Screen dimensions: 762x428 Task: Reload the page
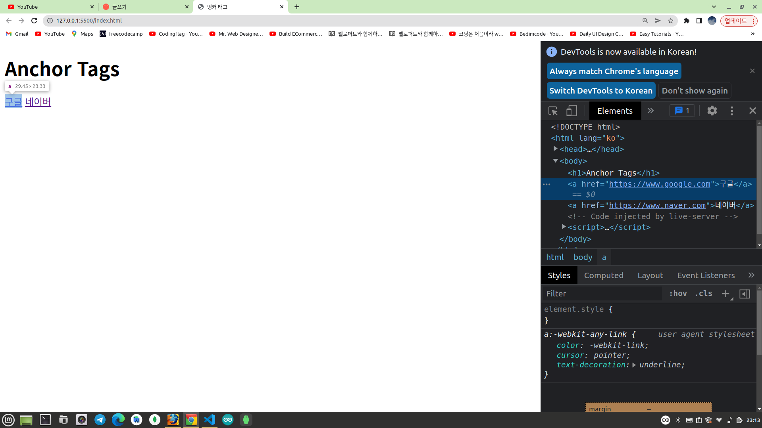click(34, 21)
